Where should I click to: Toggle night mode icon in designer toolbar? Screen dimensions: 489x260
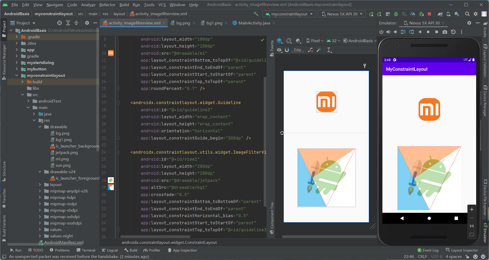298,41
